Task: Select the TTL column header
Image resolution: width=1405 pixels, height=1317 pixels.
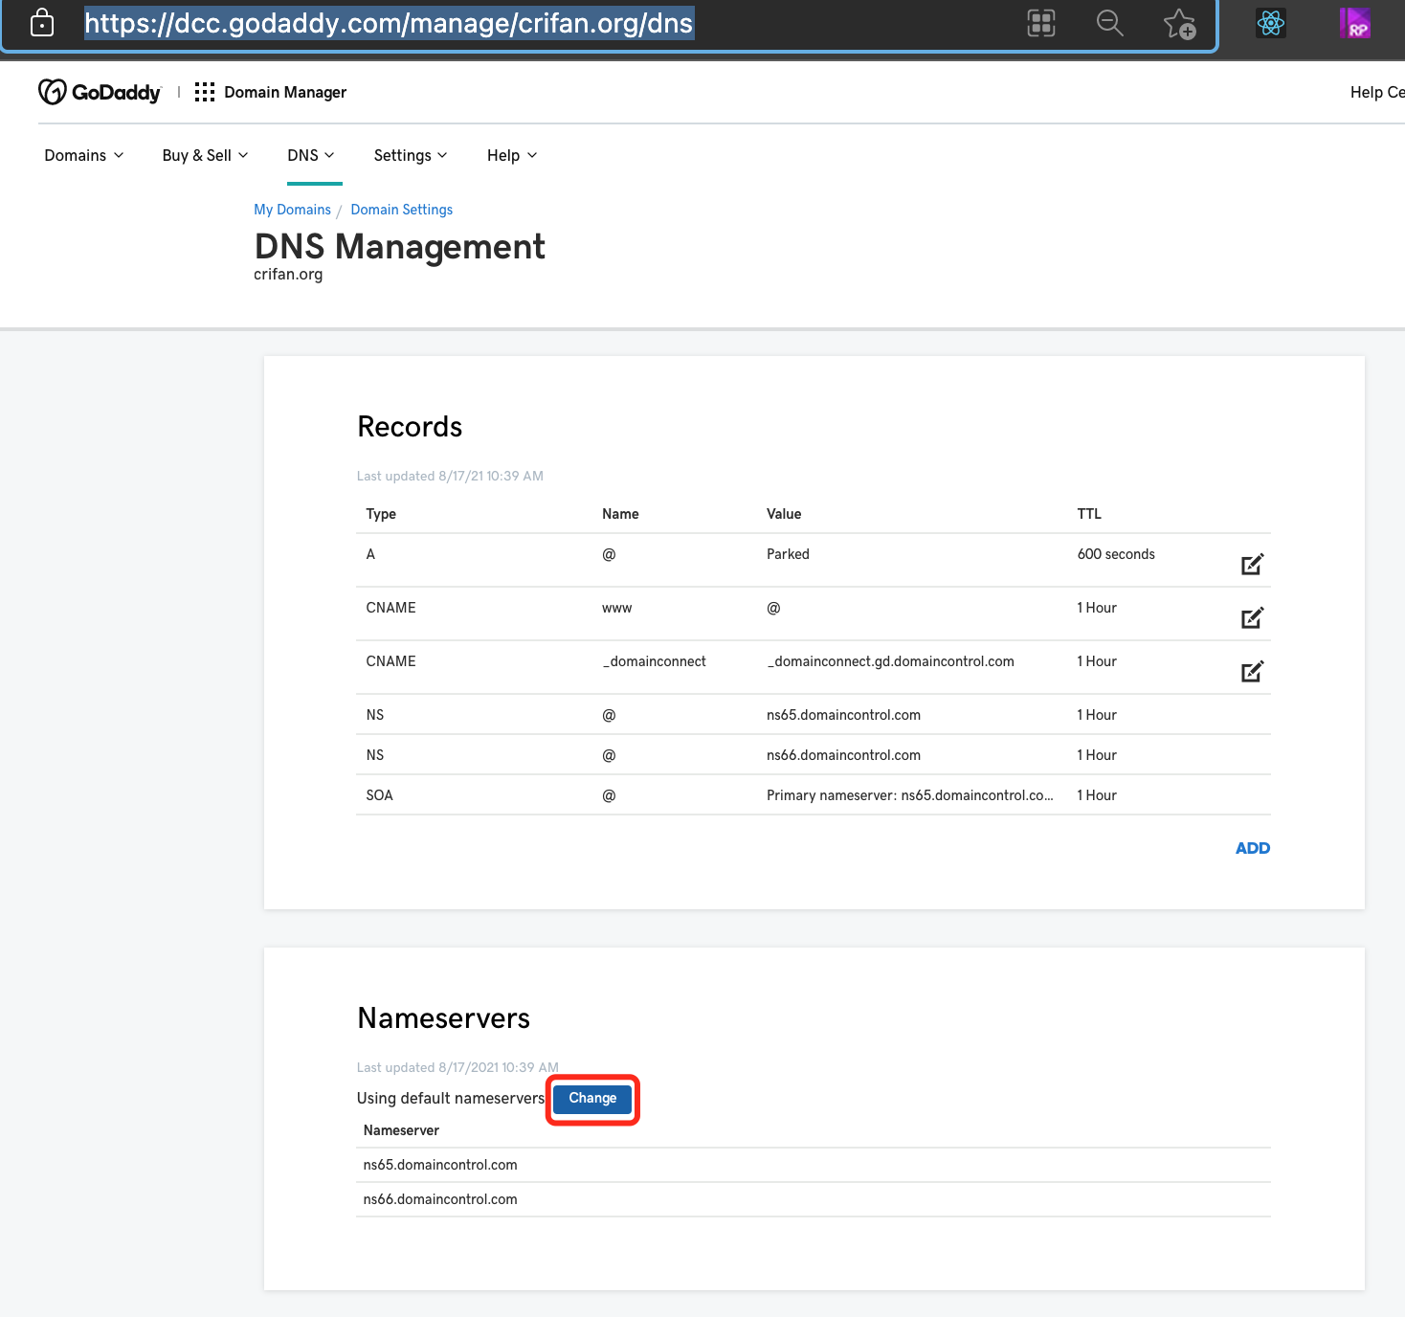Action: tap(1089, 514)
